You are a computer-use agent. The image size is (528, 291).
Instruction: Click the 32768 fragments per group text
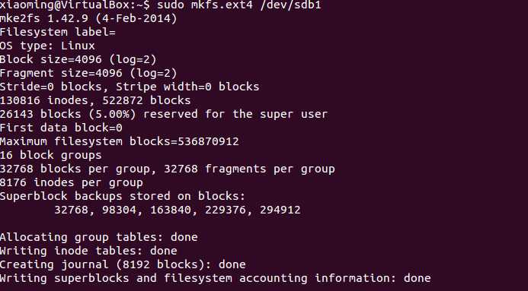coord(249,169)
